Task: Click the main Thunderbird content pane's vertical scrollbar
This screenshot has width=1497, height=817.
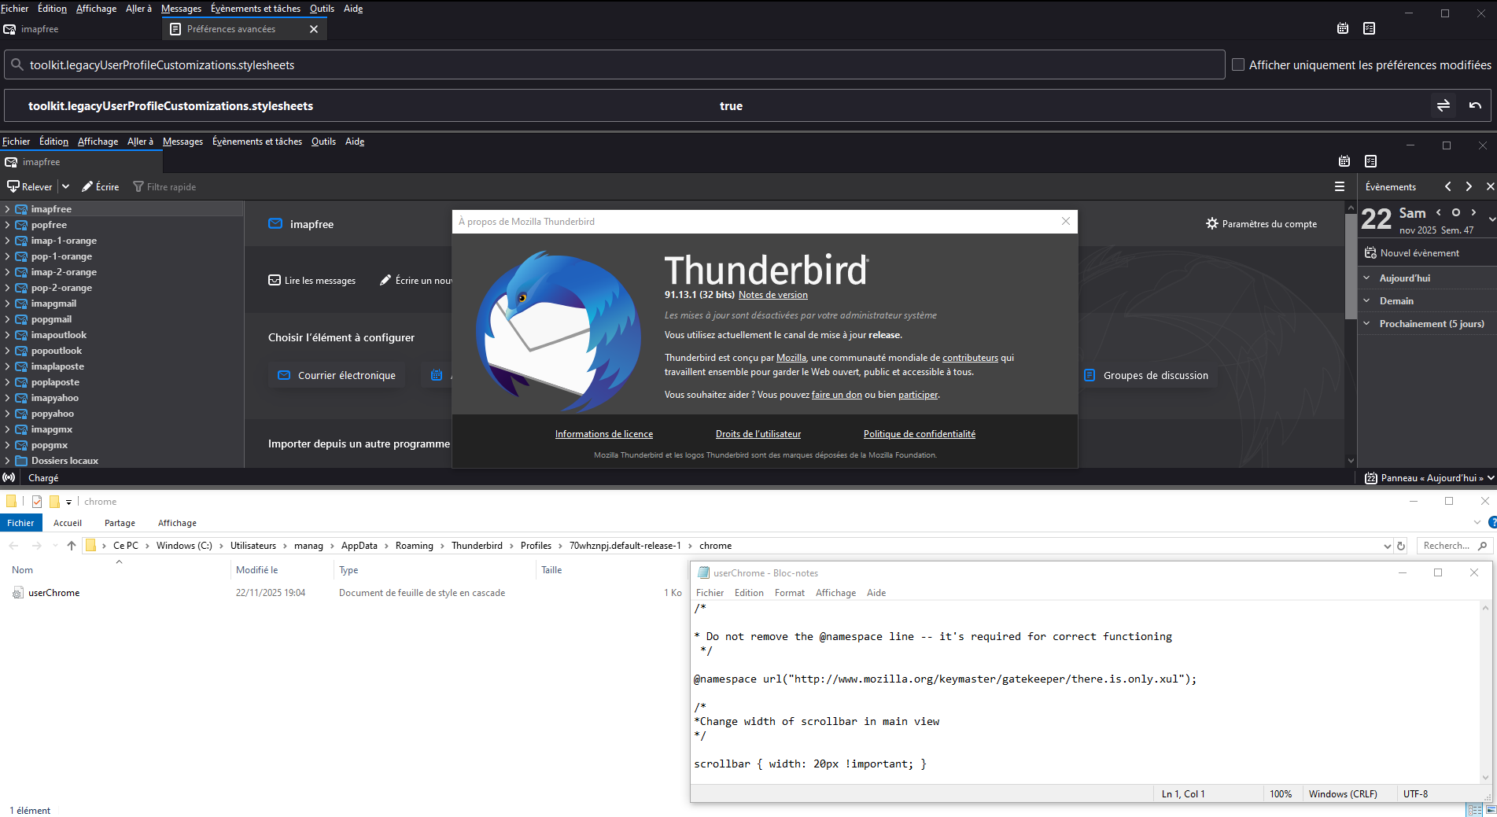Action: (1351, 267)
